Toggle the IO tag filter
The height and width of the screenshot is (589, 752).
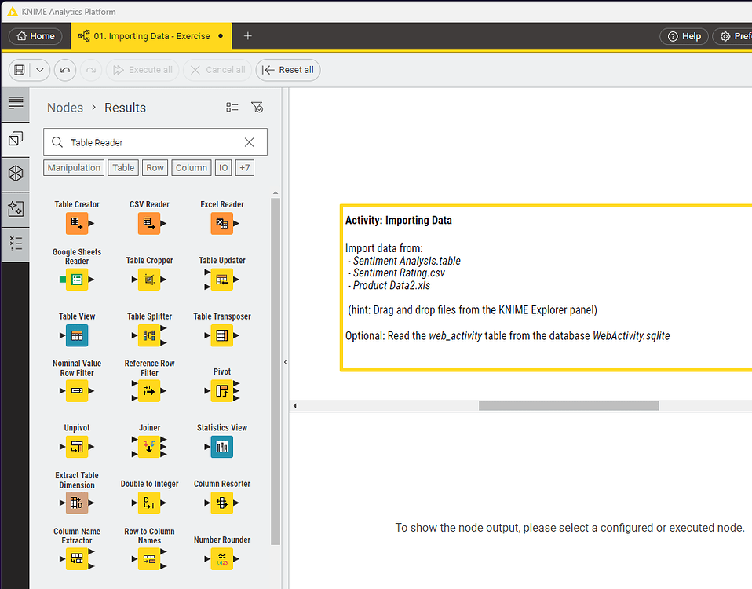click(224, 167)
